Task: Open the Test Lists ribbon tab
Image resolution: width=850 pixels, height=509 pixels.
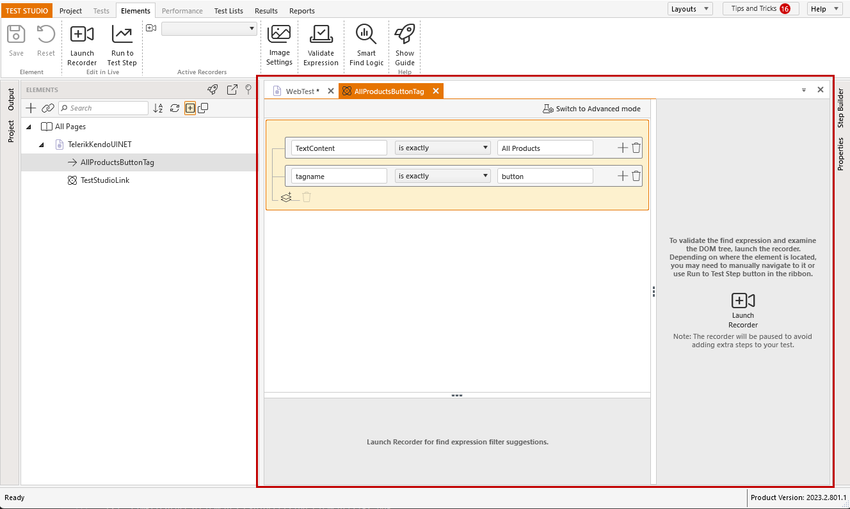Action: tap(229, 11)
